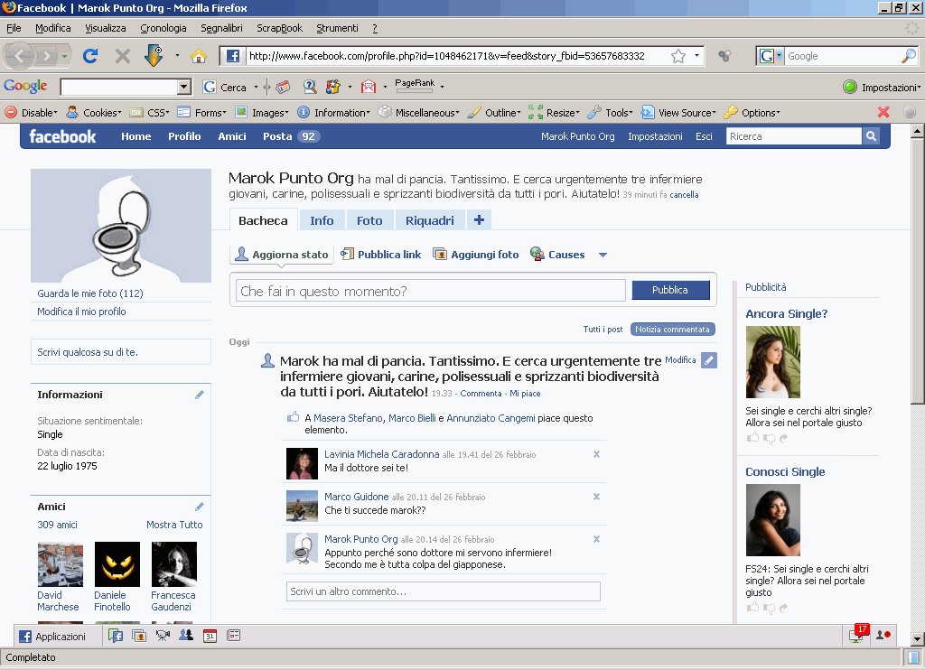Open the Cookies dropdown on the developer toolbar
925x670 pixels.
point(94,113)
